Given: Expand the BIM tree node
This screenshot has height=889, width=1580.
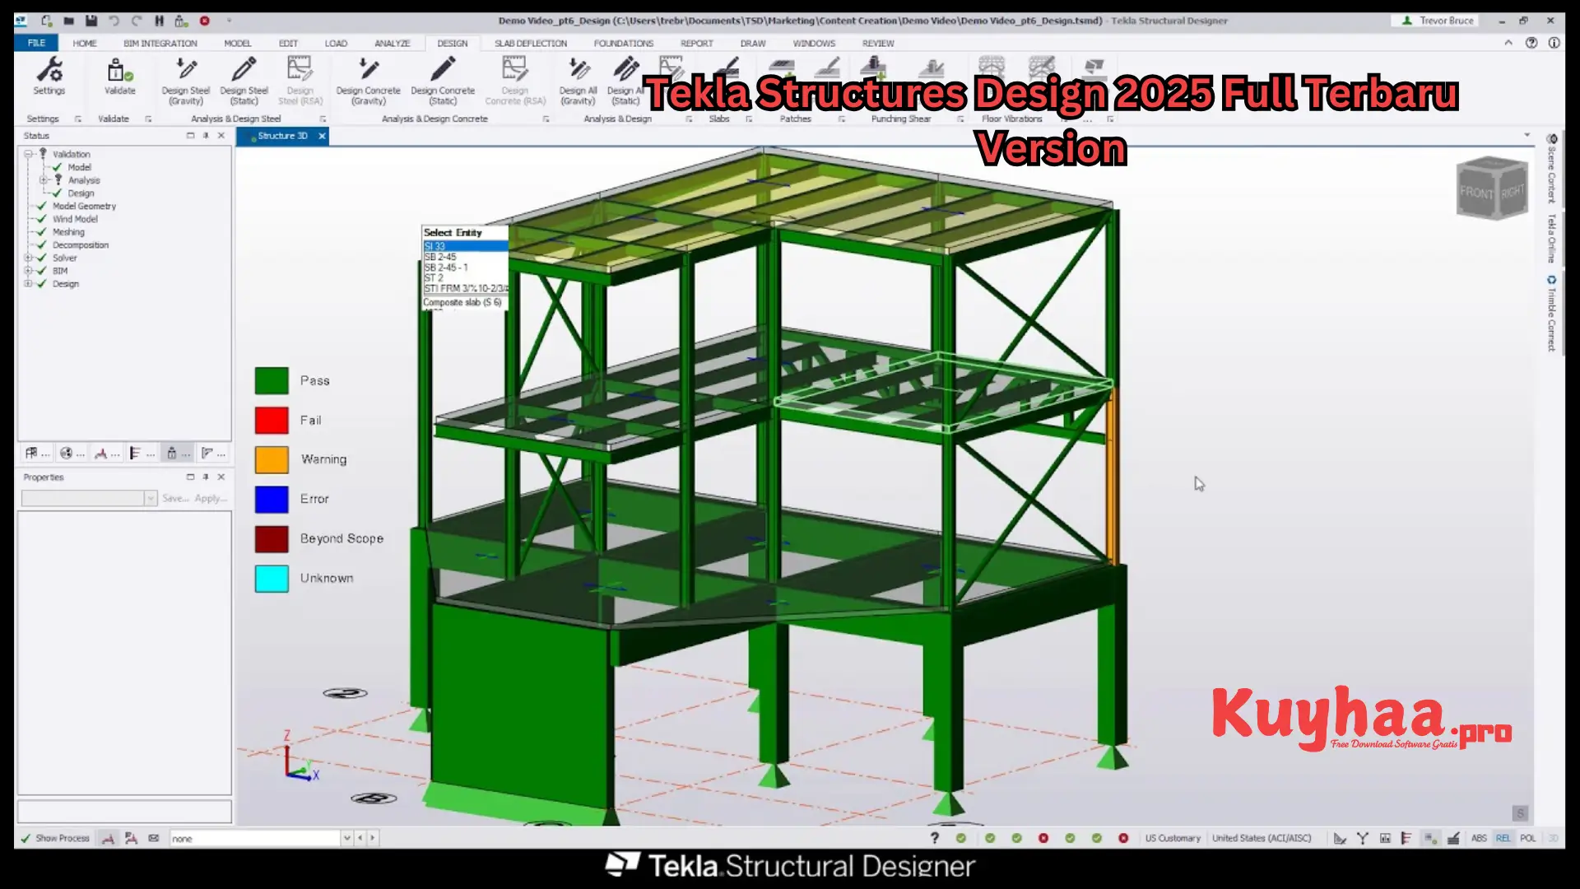Looking at the screenshot, I should pyautogui.click(x=30, y=270).
